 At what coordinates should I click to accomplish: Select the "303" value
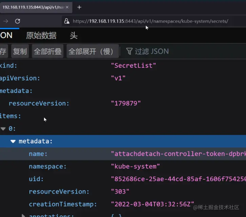pos(120,192)
